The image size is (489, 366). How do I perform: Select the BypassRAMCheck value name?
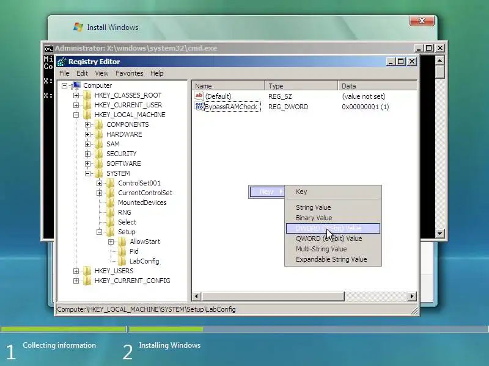coord(232,107)
